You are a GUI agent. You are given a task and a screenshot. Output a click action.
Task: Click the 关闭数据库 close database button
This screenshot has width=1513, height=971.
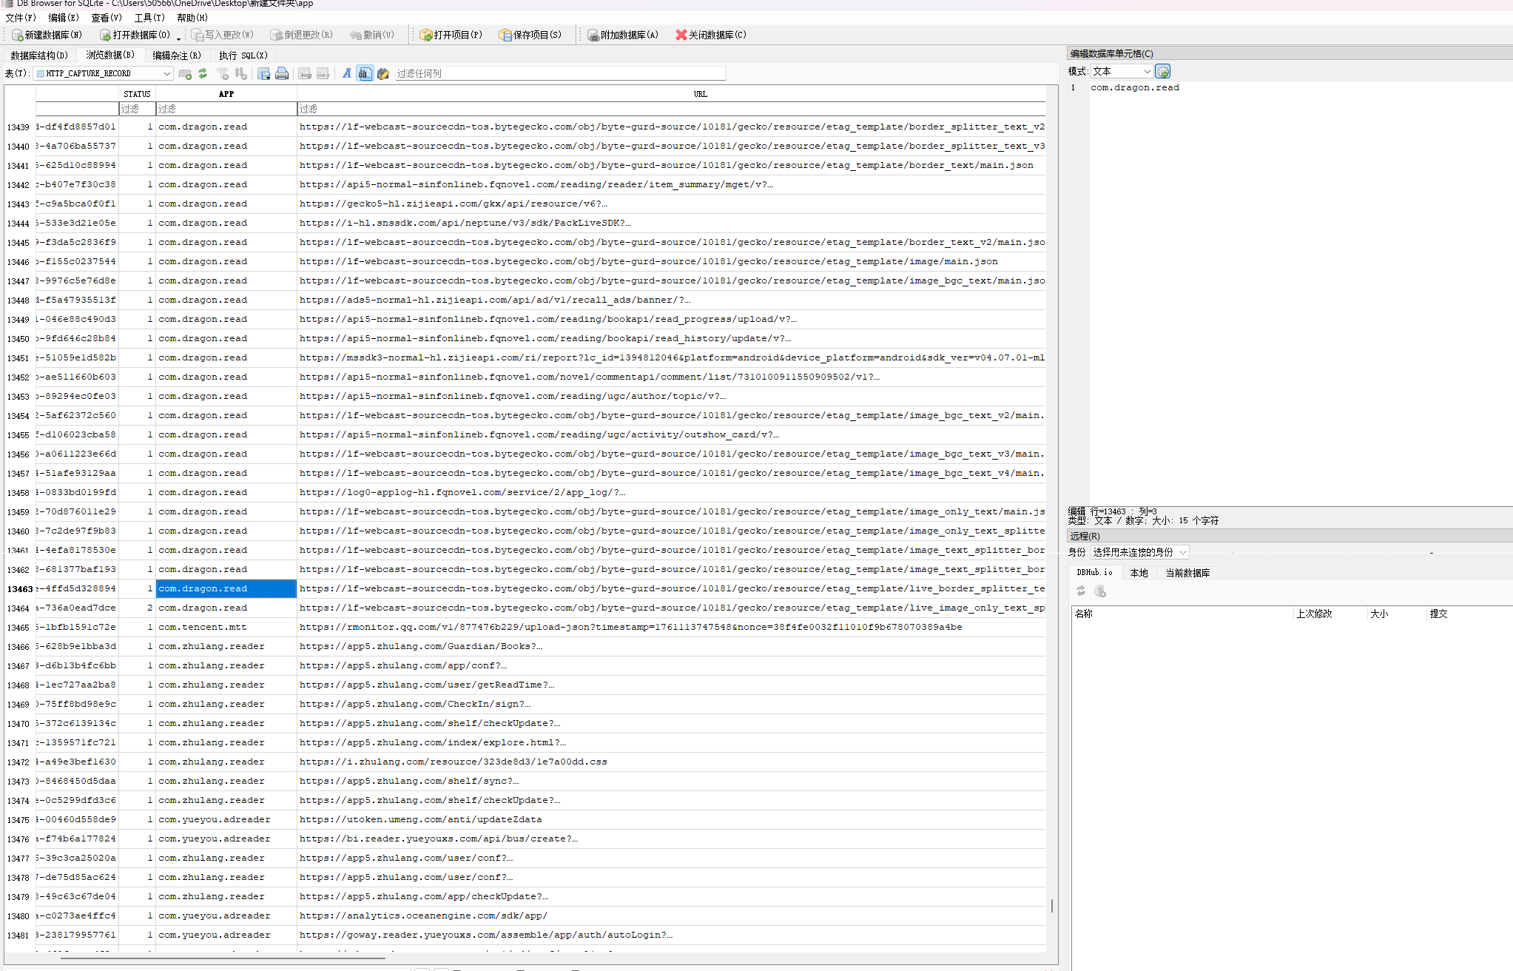[710, 35]
